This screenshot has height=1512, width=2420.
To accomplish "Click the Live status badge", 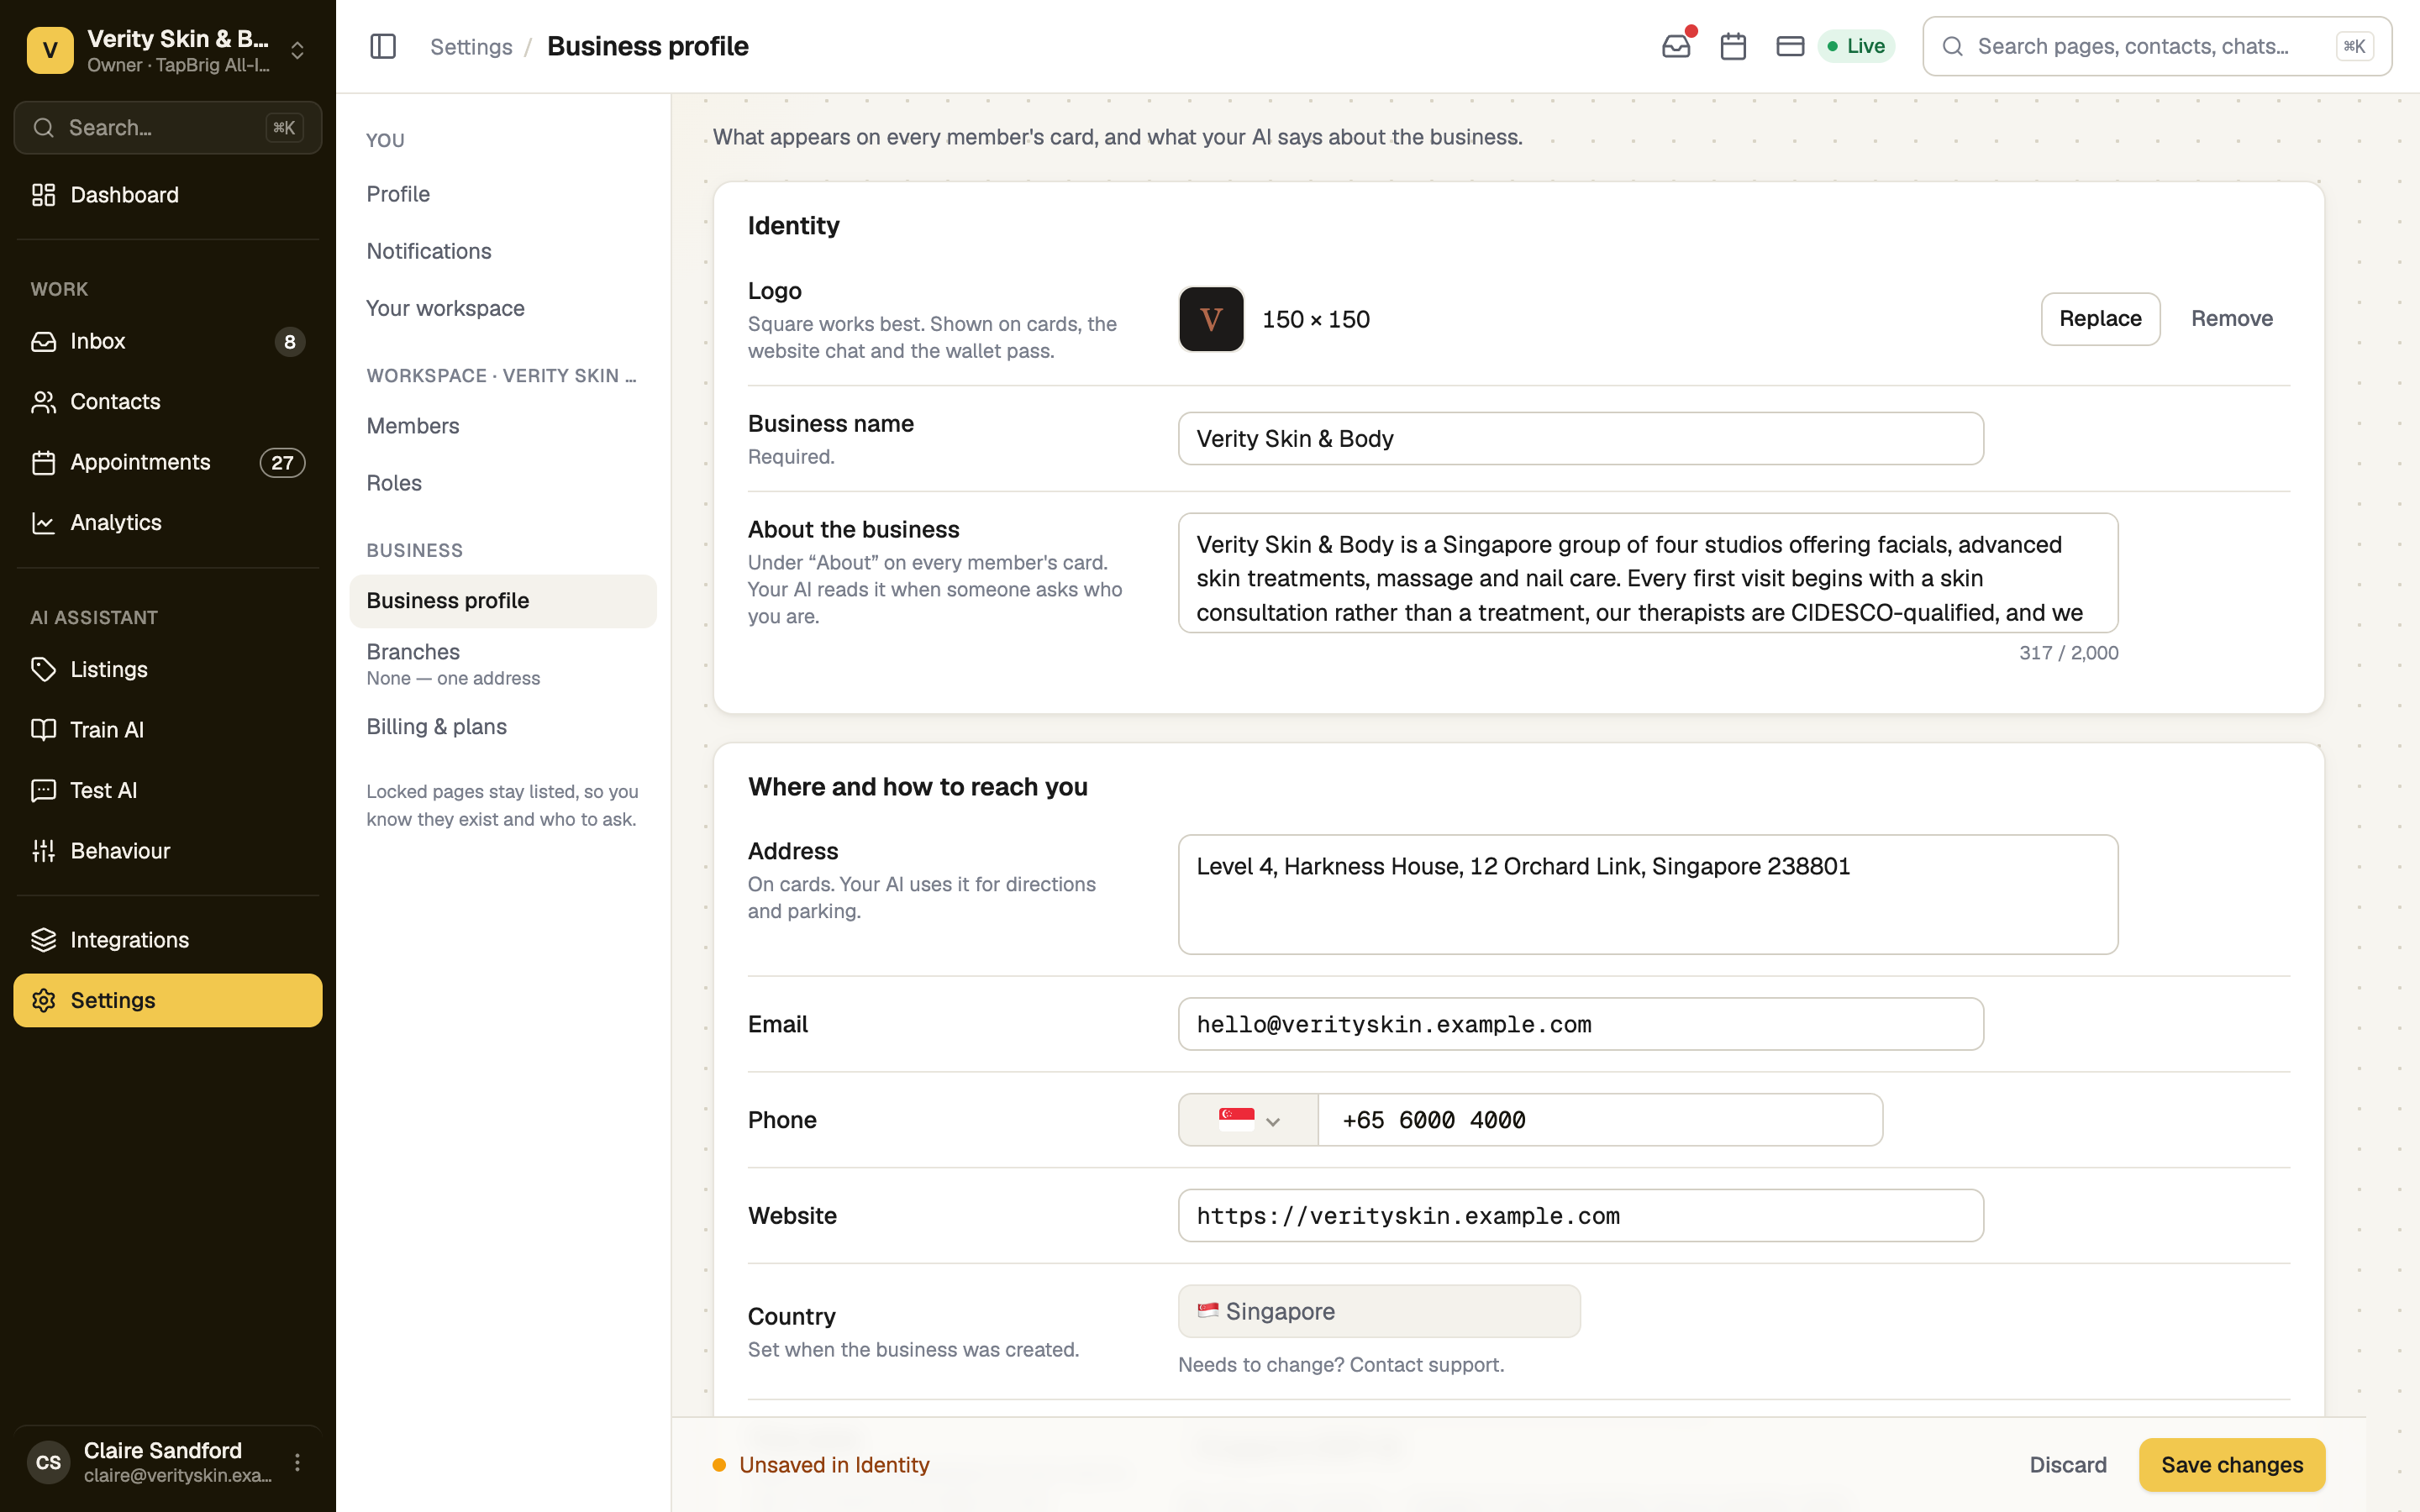I will tap(1856, 46).
